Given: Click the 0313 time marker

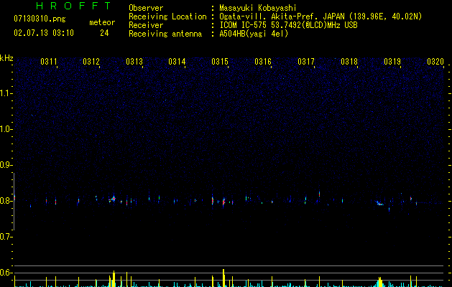Looking at the screenshot, I should click(134, 62).
